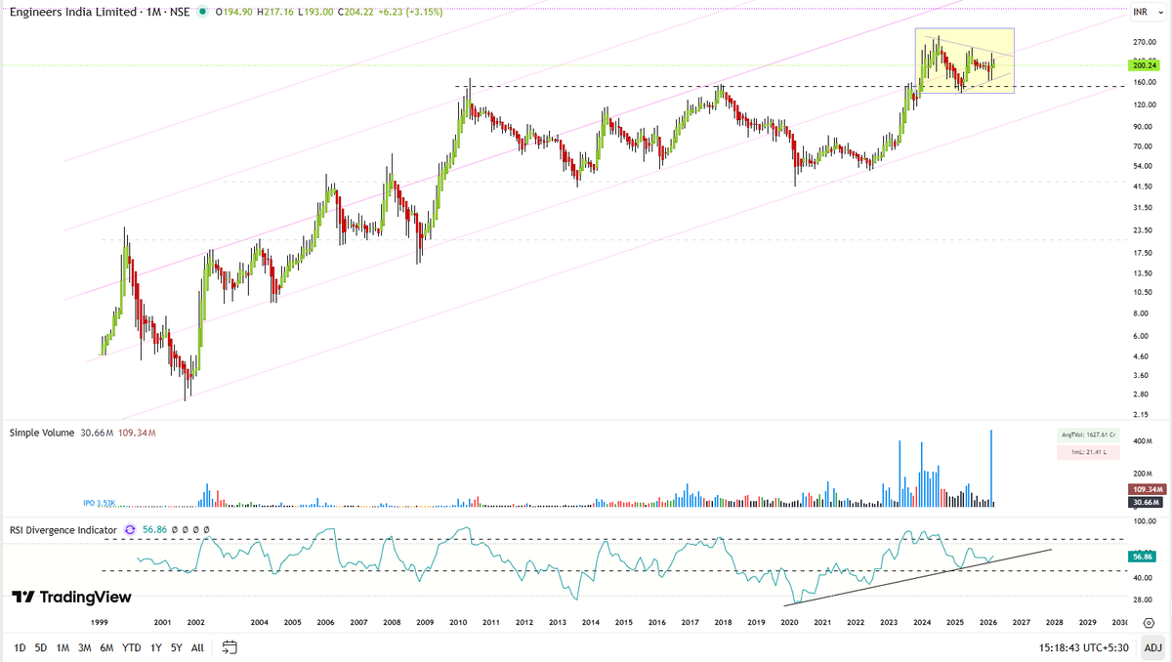Select the YTD time range
The image size is (1172, 662).
(131, 646)
